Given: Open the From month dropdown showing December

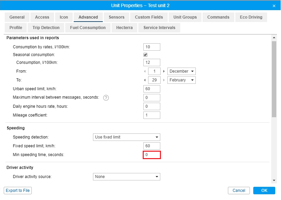Looking at the screenshot, I should click(x=182, y=71).
